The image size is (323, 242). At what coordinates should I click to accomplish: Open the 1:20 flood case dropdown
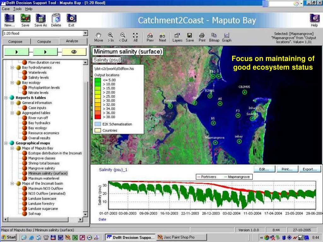click(x=85, y=33)
